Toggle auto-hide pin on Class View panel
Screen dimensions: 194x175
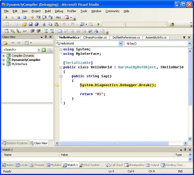(46, 37)
